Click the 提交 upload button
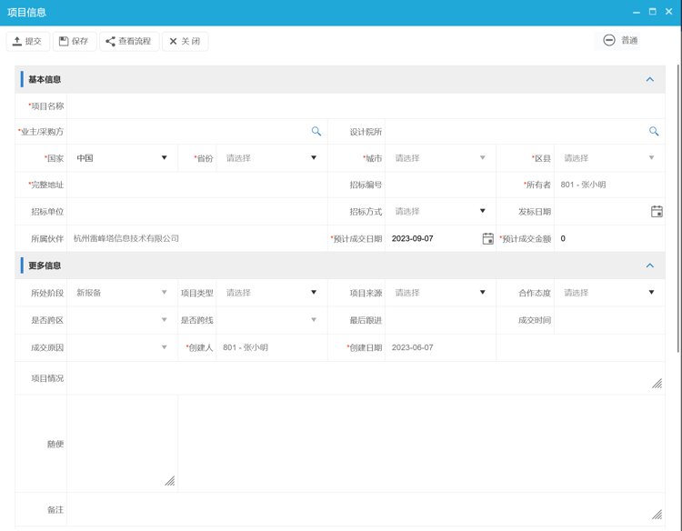This screenshot has width=682, height=531. [27, 41]
